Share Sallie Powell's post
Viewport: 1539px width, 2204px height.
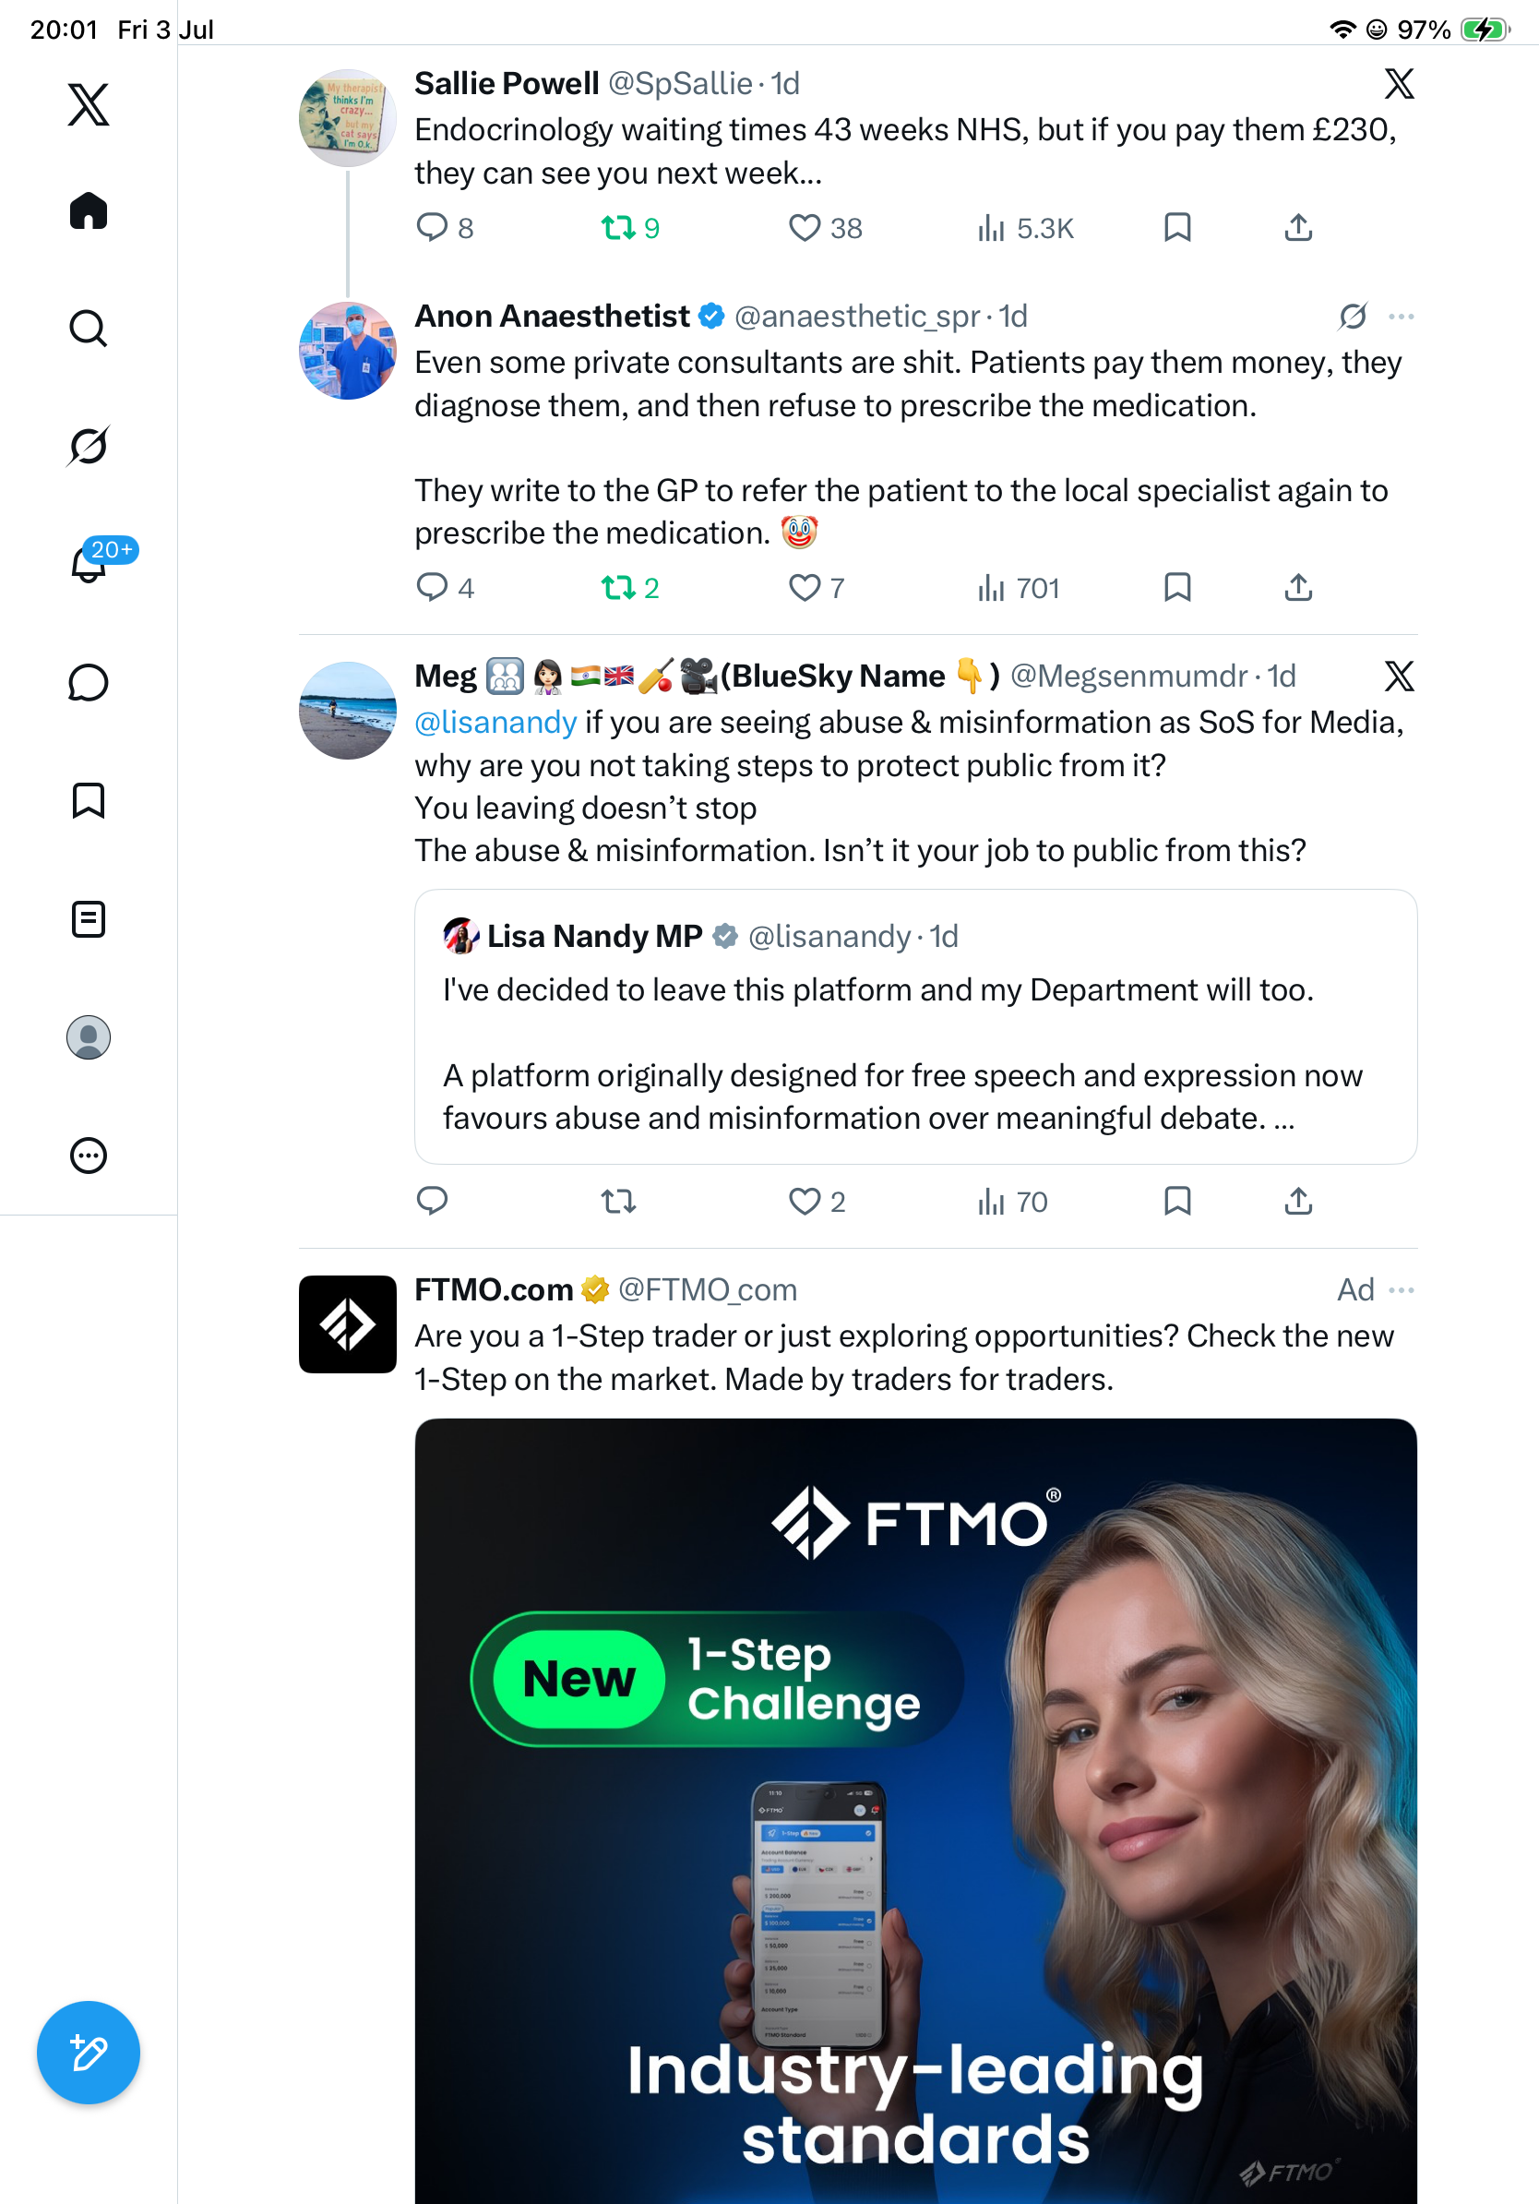coord(1298,229)
